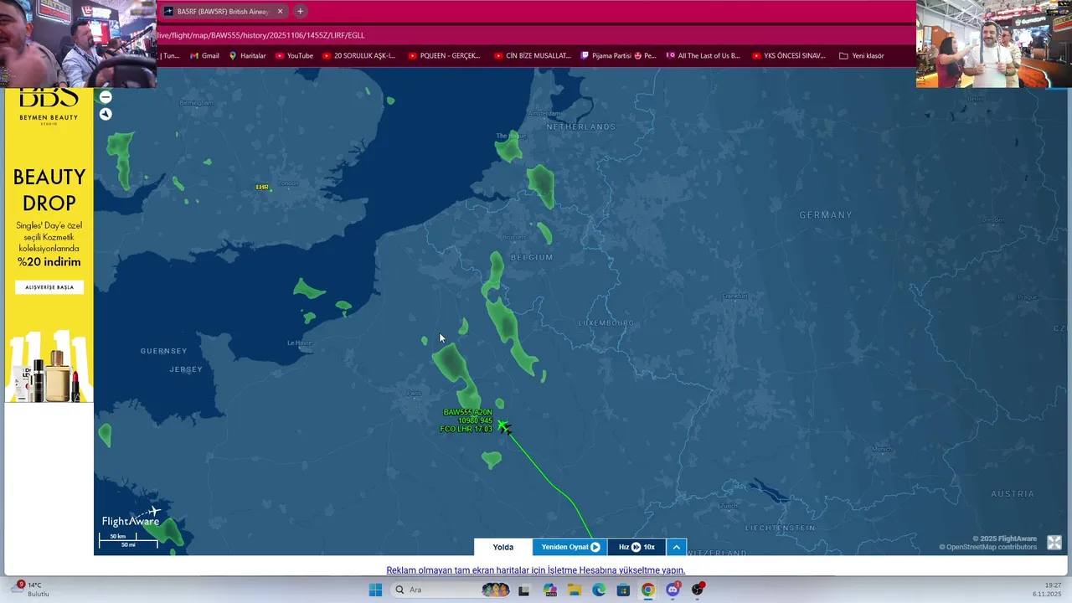Click the LIECHTENSTEIN label on map
Screen dimensions: 1072x603
(x=780, y=528)
